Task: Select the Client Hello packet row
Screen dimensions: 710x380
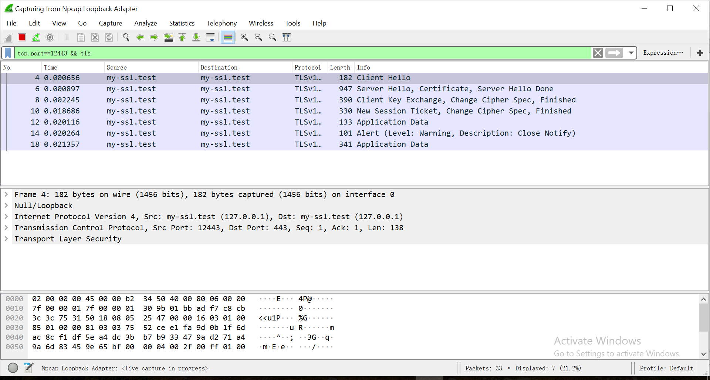Action: [x=355, y=78]
